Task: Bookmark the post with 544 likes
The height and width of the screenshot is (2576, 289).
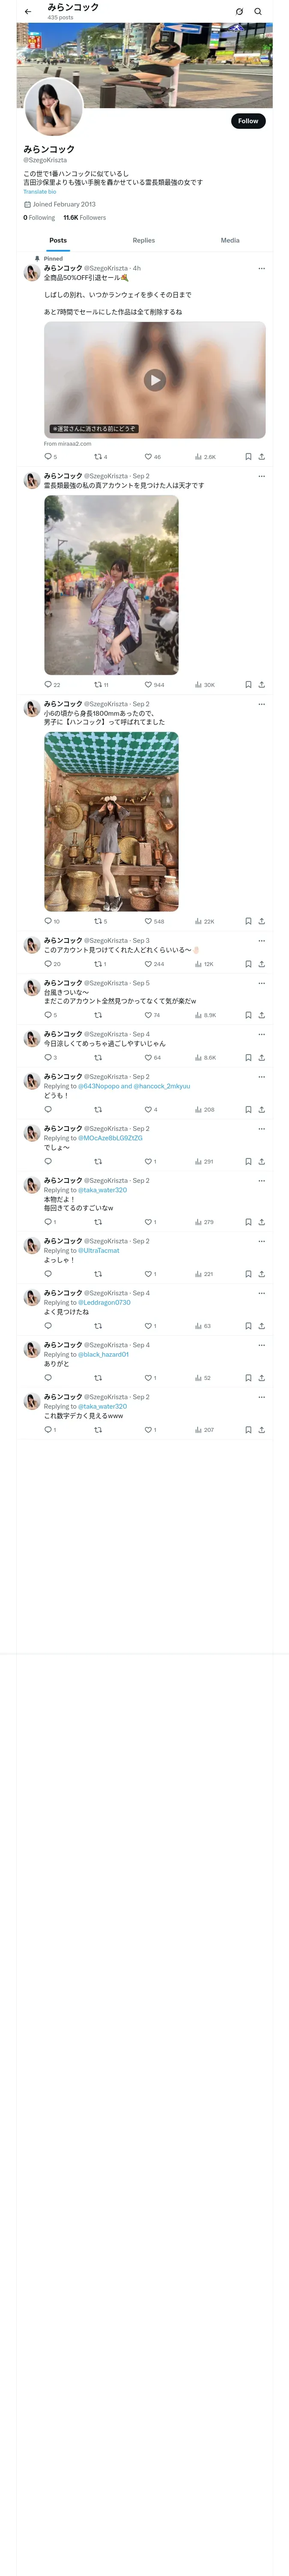Action: click(x=248, y=685)
